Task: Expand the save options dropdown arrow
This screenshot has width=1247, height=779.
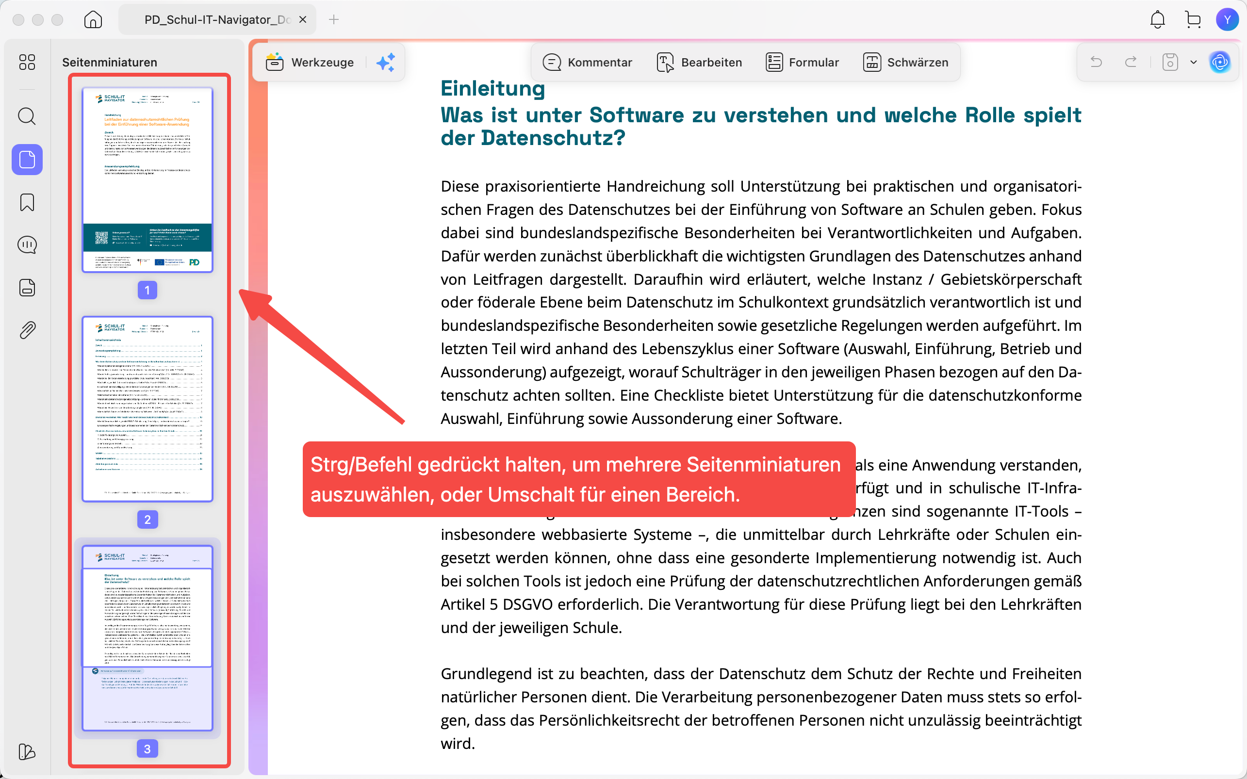Action: (1194, 63)
